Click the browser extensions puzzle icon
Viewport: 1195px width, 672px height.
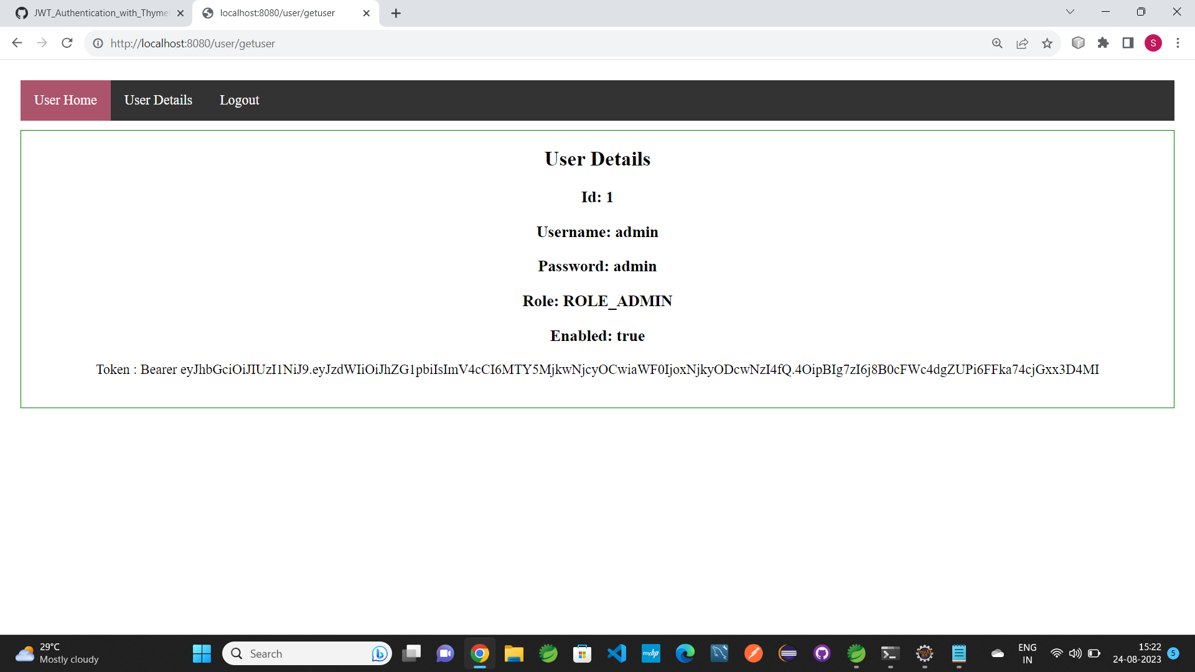click(x=1103, y=43)
